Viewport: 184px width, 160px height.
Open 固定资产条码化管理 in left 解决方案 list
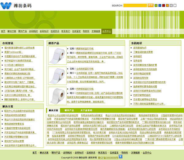click(x=14, y=141)
